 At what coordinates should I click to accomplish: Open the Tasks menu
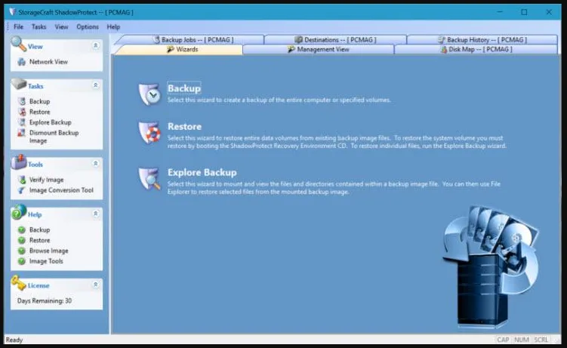39,26
